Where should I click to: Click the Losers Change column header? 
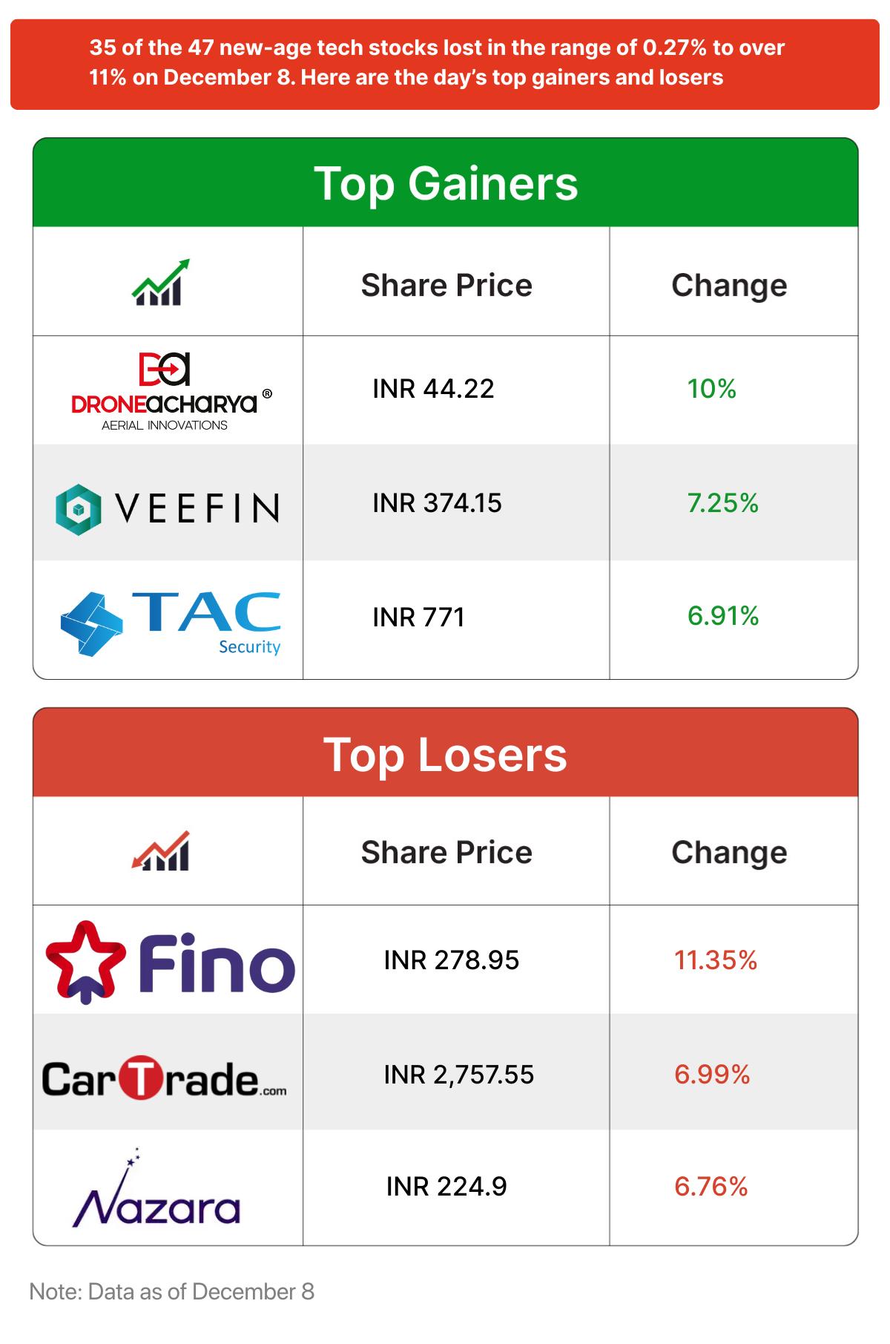[729, 853]
